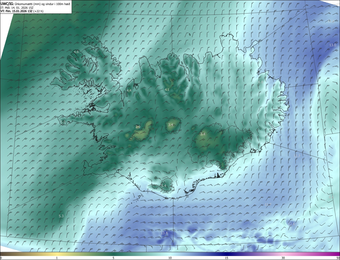Click the '30' tick on the color scale
The width and height of the screenshot is (340, 260).
click(283, 258)
